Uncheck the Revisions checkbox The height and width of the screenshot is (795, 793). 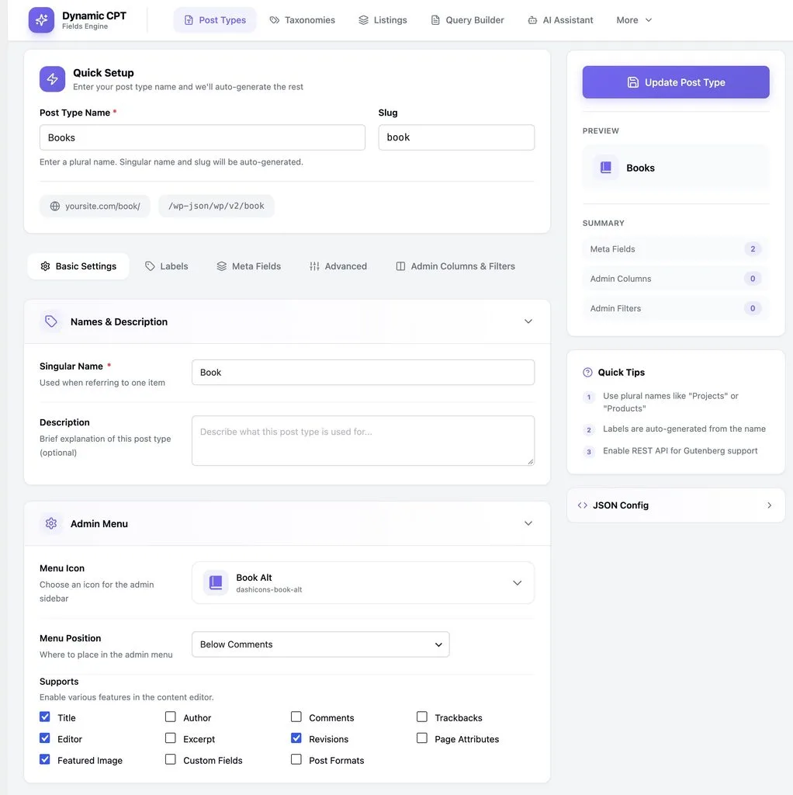[x=296, y=738]
